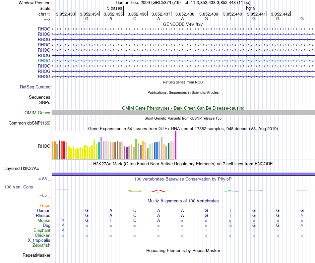Image resolution: width=315 pixels, height=263 pixels.
Task: Click the black RHOG label beside GTEx chart
Action: 44,146
